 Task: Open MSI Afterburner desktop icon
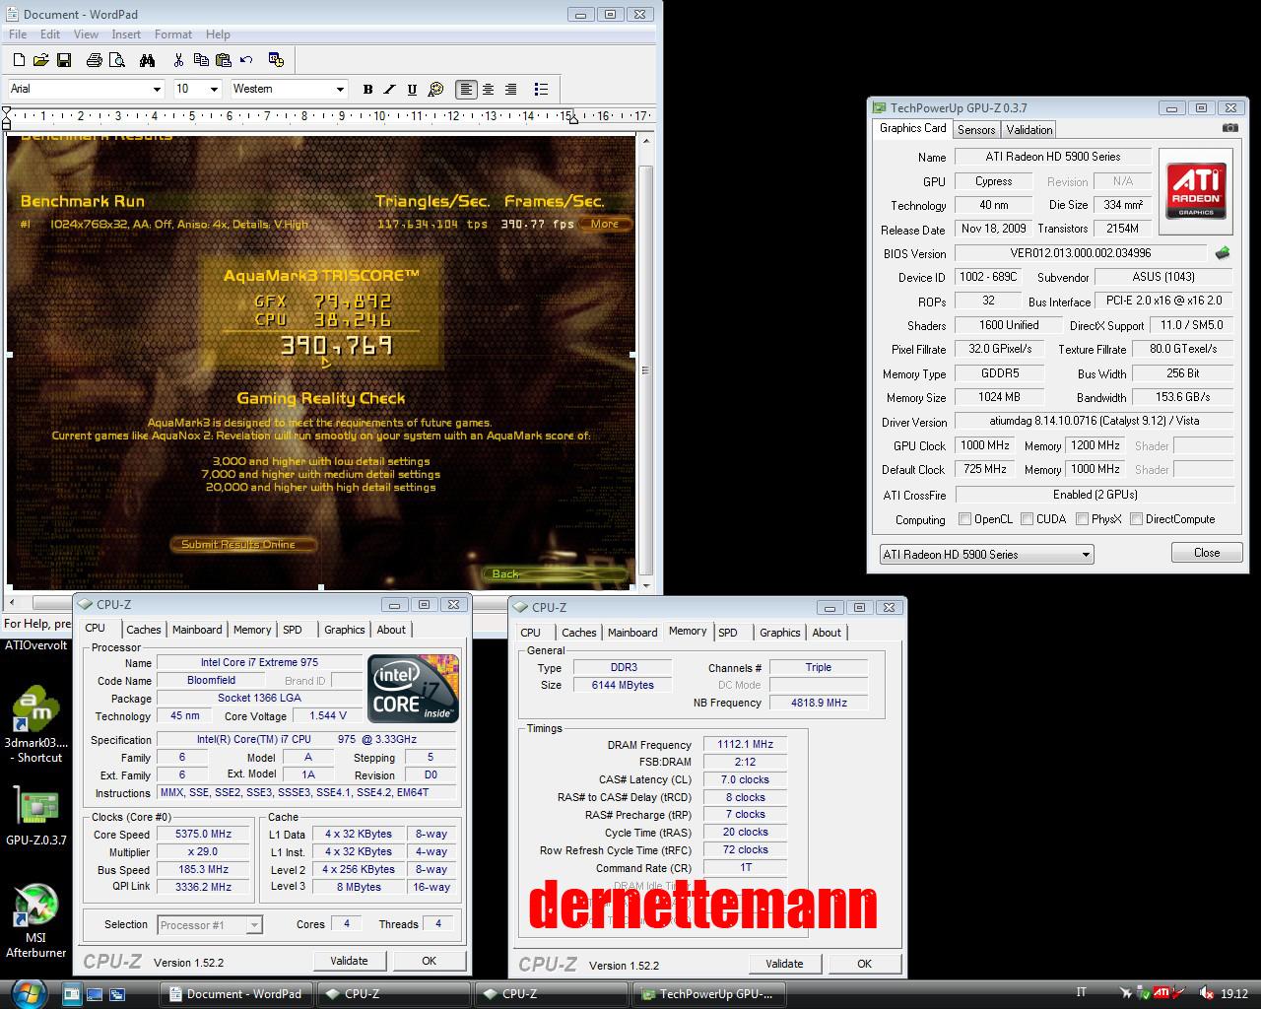(x=35, y=921)
